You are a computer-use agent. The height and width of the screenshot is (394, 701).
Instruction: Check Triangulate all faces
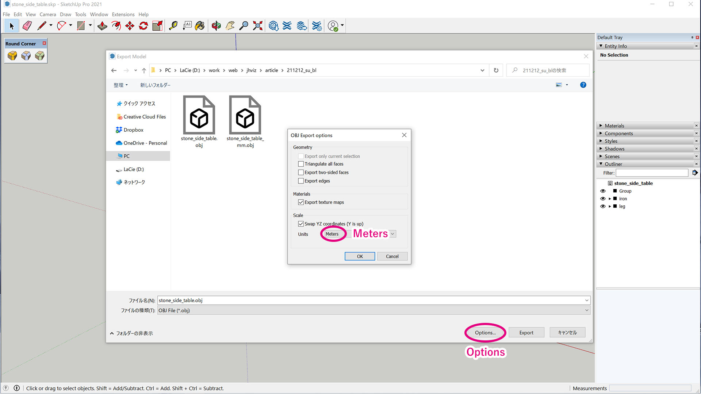pyautogui.click(x=301, y=164)
